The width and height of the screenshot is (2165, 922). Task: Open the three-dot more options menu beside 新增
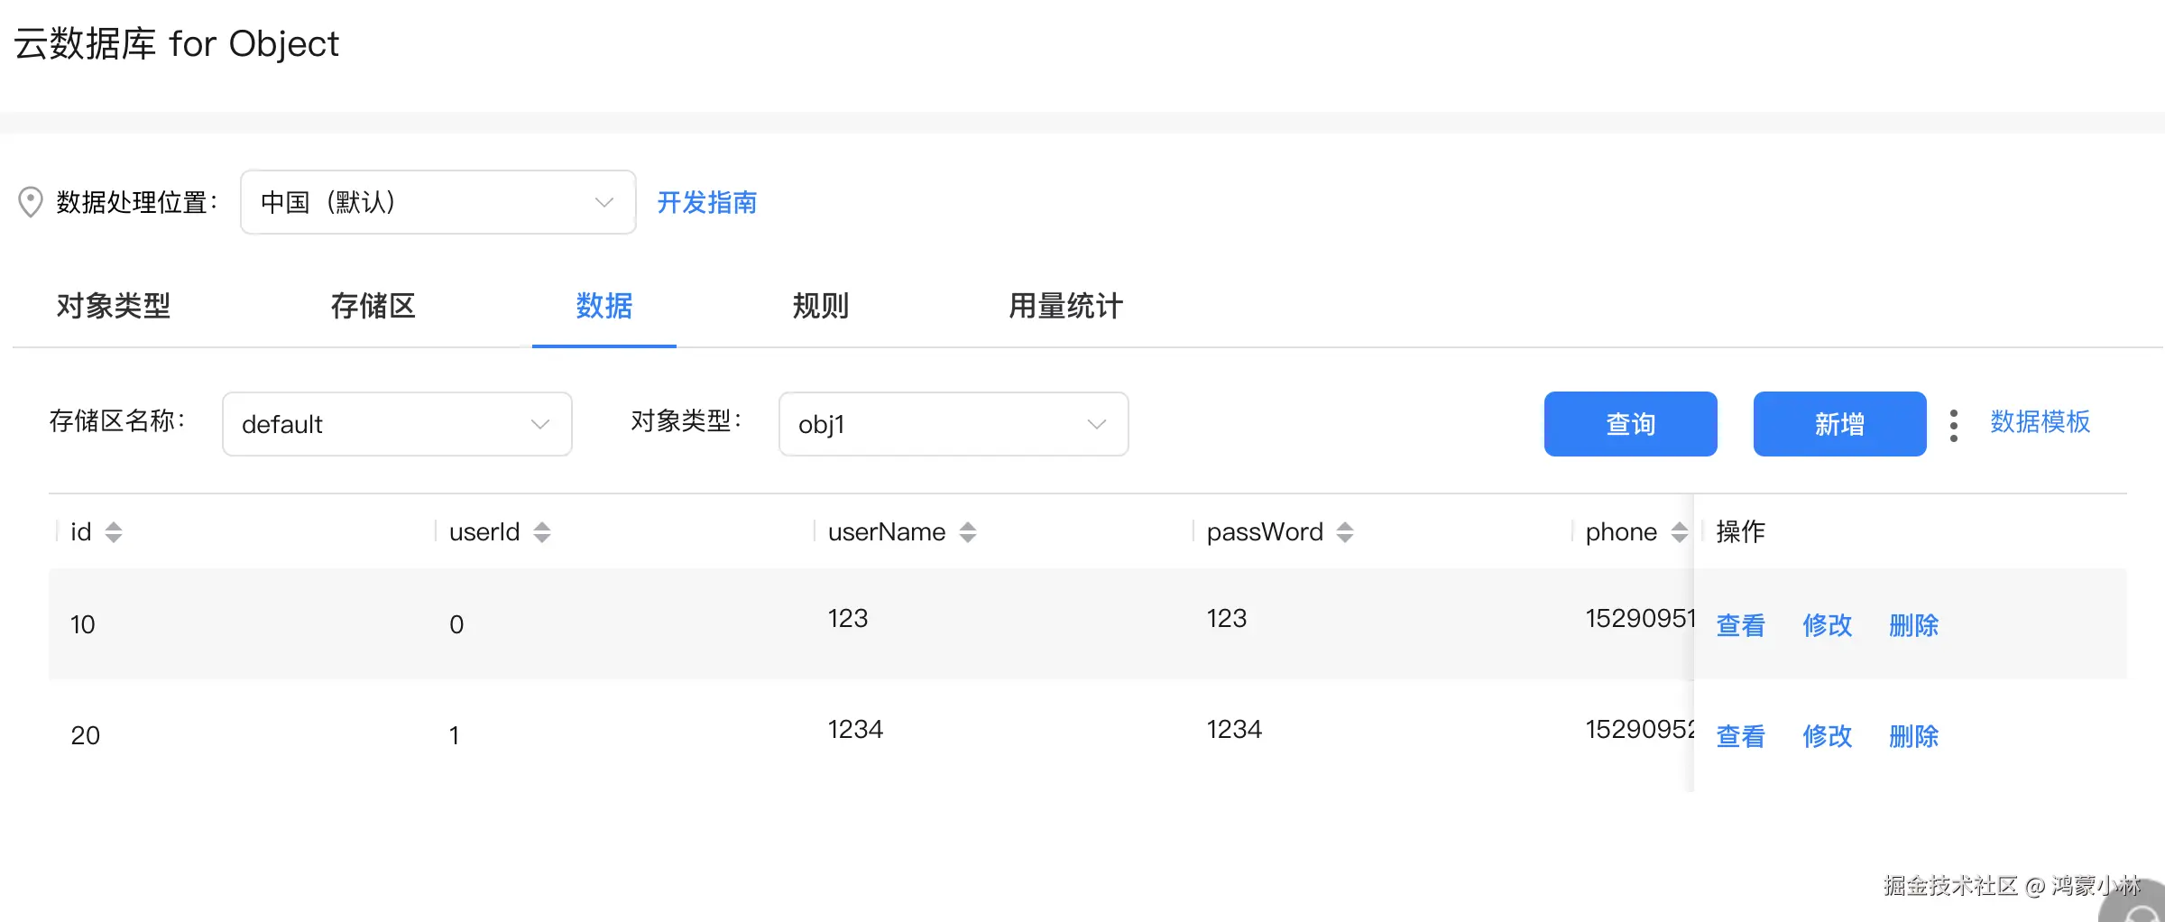pos(1953,423)
